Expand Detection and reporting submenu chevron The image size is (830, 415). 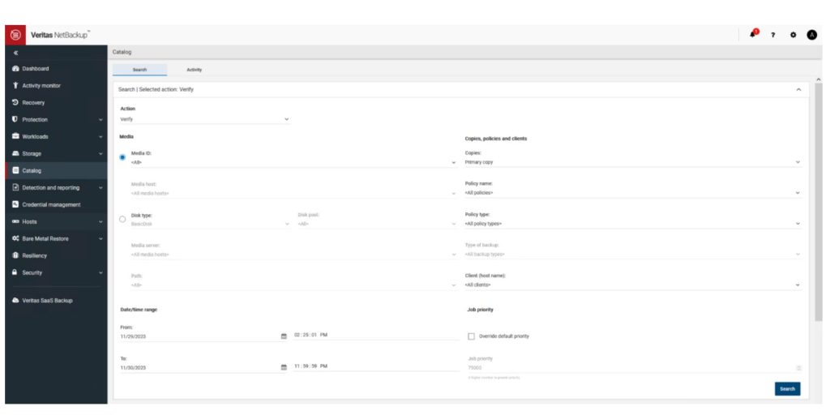101,188
